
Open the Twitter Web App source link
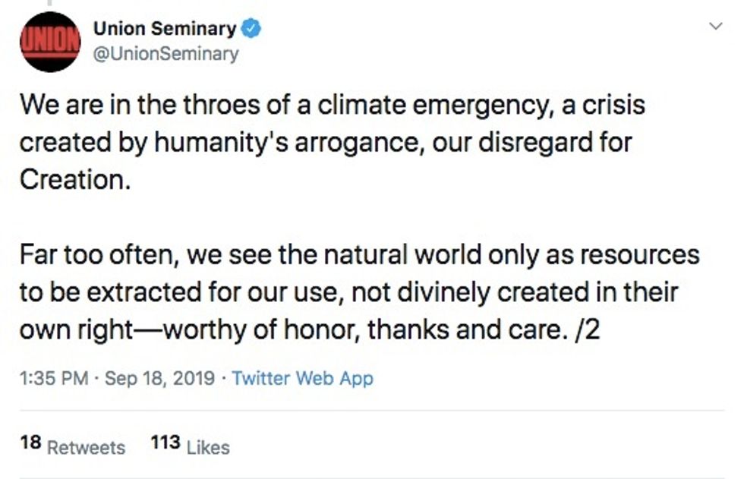[x=302, y=377]
